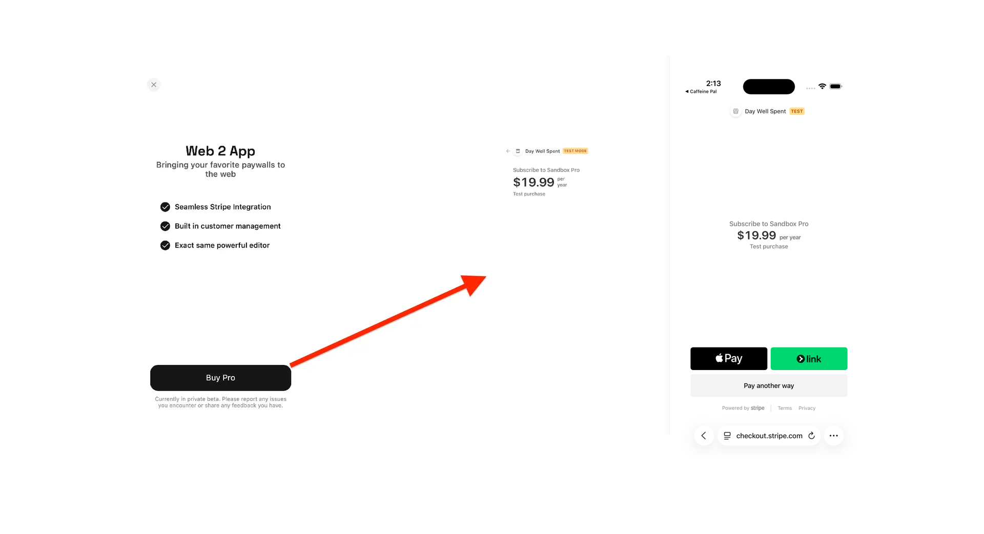Return to Caffeine Pal app
Viewport: 984px width, 534px height.
click(x=701, y=92)
